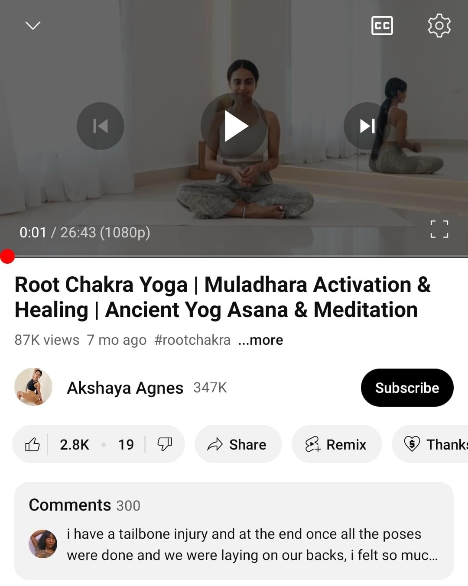Open video settings gear icon
This screenshot has width=468, height=586.
click(439, 26)
